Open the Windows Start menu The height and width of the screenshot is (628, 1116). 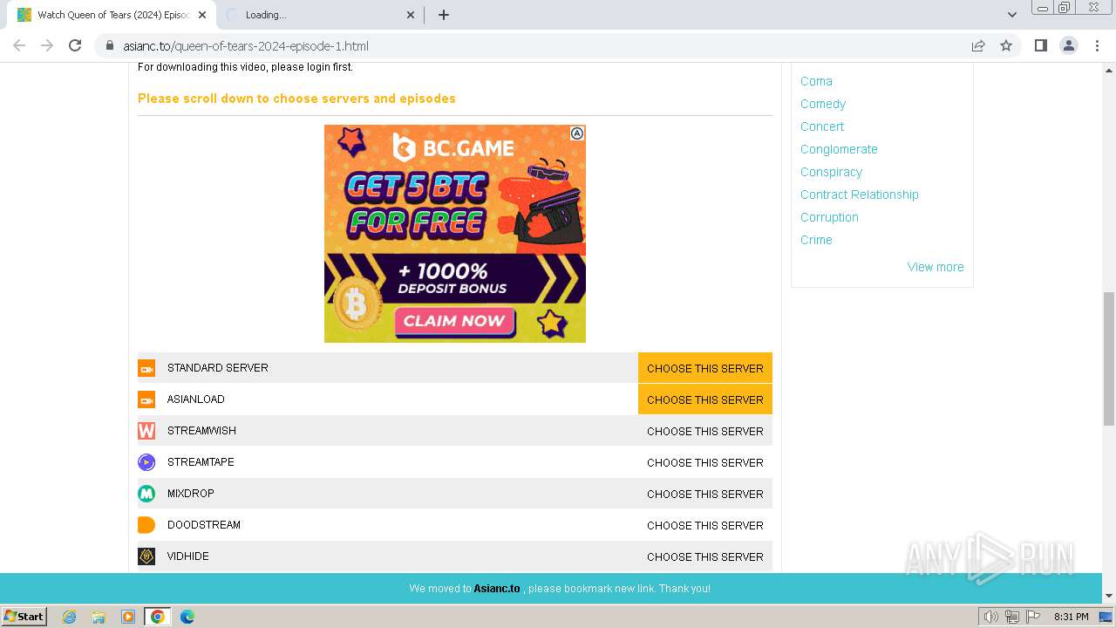click(24, 617)
